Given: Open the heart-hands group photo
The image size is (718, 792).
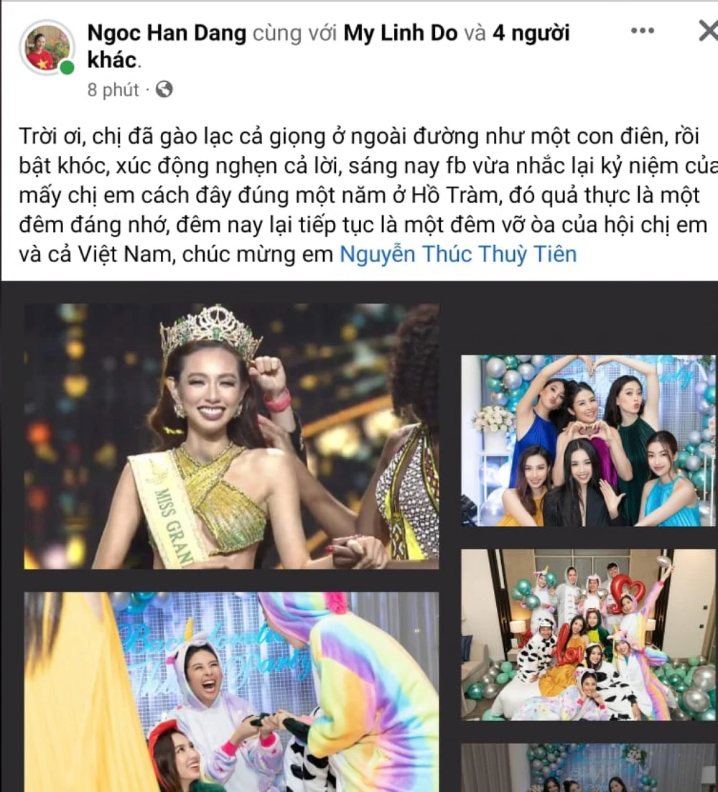Looking at the screenshot, I should [588, 440].
